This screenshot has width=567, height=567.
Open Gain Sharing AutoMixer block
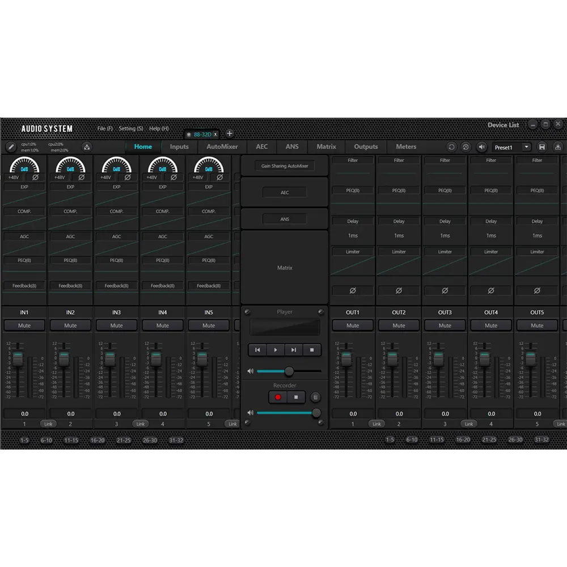[x=285, y=166]
